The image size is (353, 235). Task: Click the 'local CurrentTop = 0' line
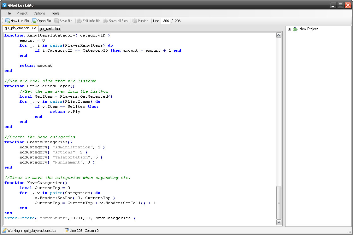click(45, 188)
